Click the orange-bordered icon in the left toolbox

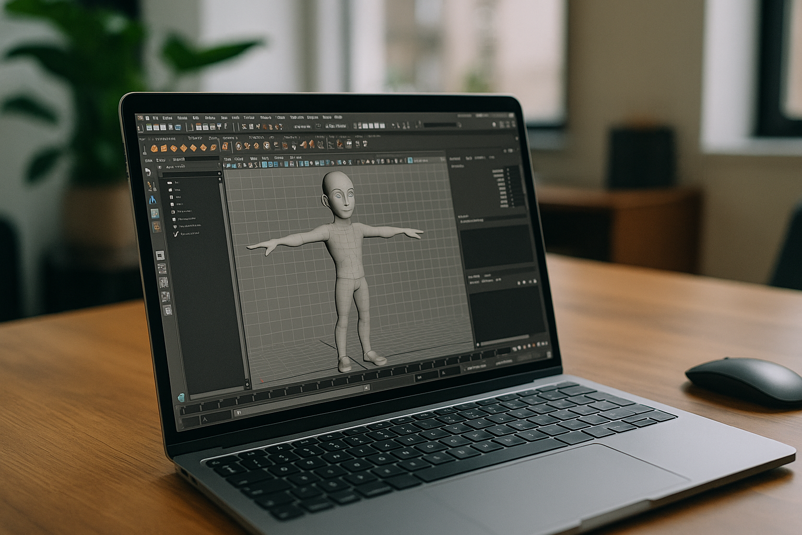(x=157, y=227)
